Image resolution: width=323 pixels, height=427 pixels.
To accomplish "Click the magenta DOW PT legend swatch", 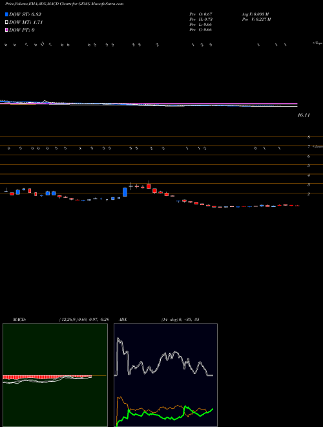I will click(6, 30).
